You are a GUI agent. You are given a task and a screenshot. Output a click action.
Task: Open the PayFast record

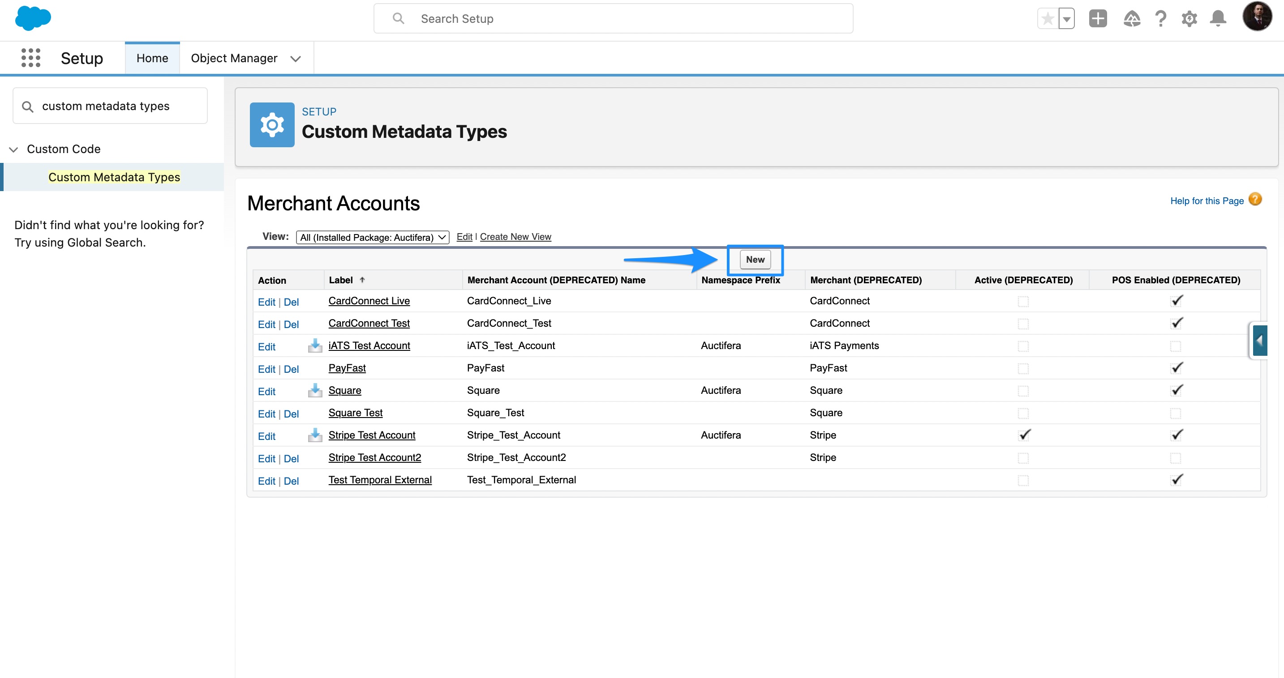[347, 368]
